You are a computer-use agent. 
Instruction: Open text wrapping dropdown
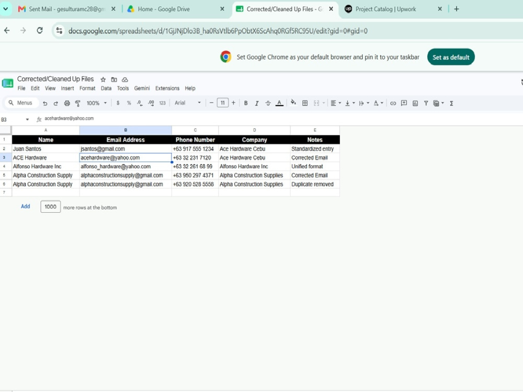[x=364, y=103]
